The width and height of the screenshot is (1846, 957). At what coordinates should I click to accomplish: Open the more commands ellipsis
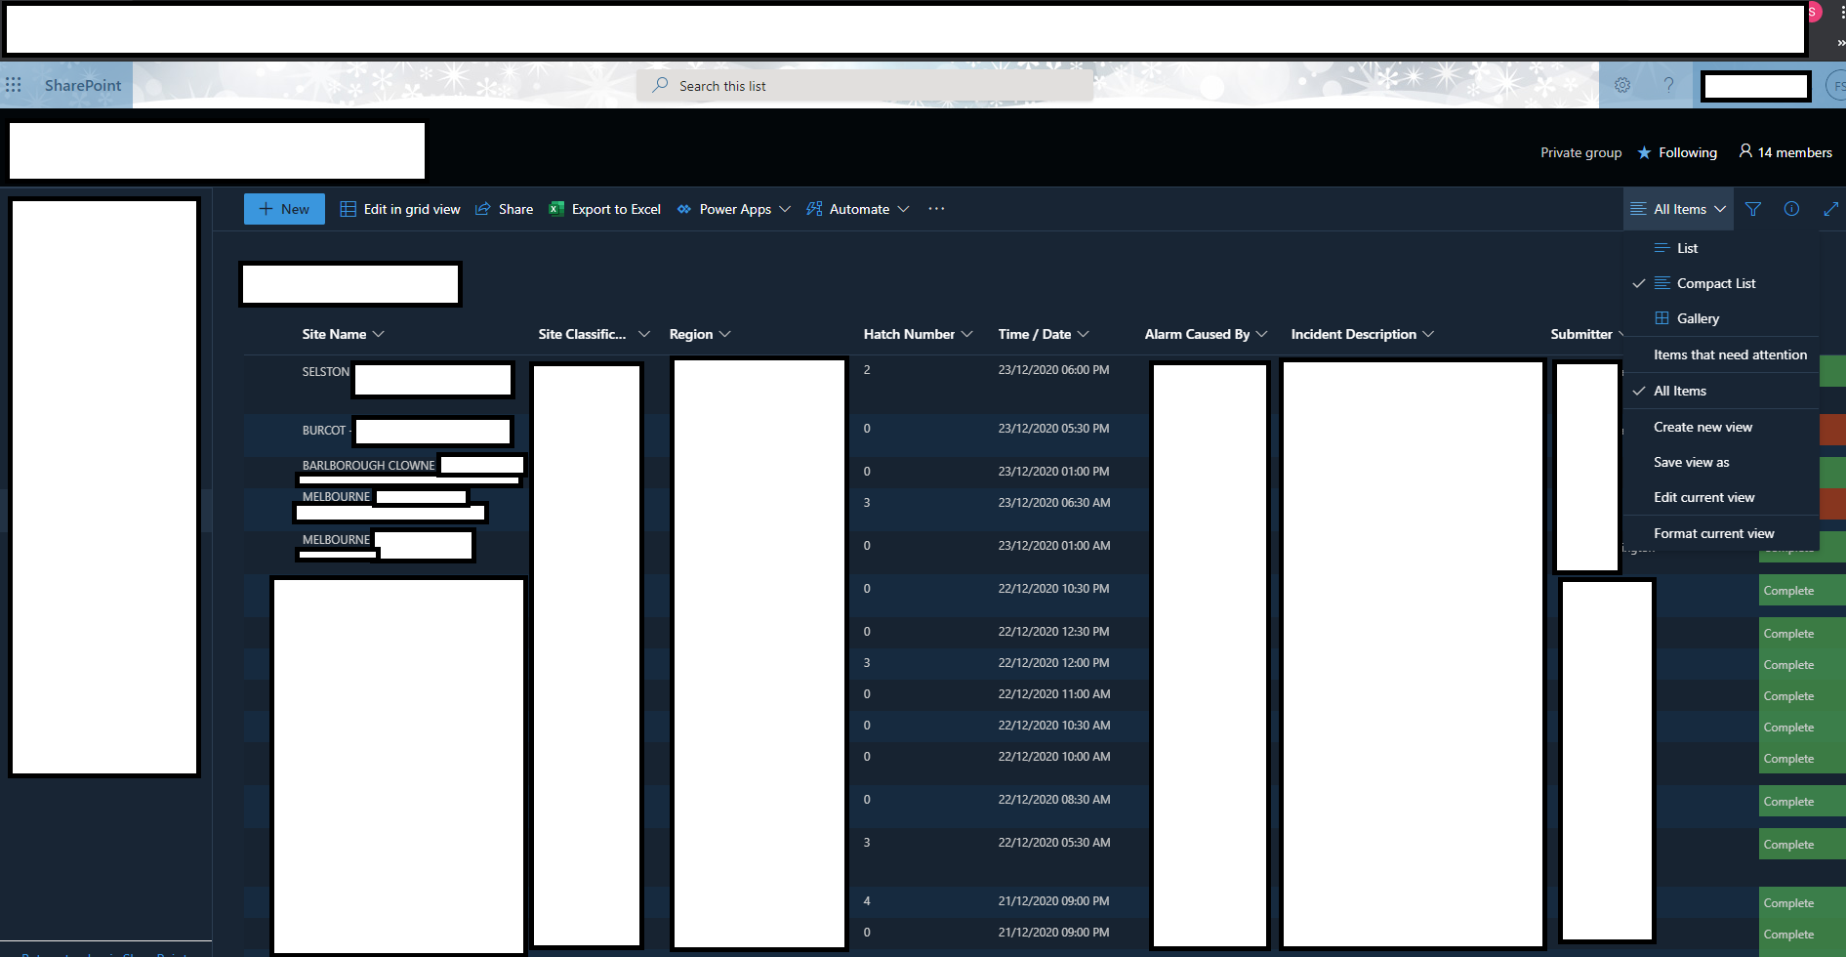tap(936, 209)
